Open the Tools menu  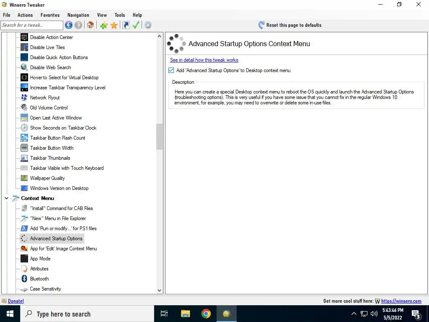119,15
